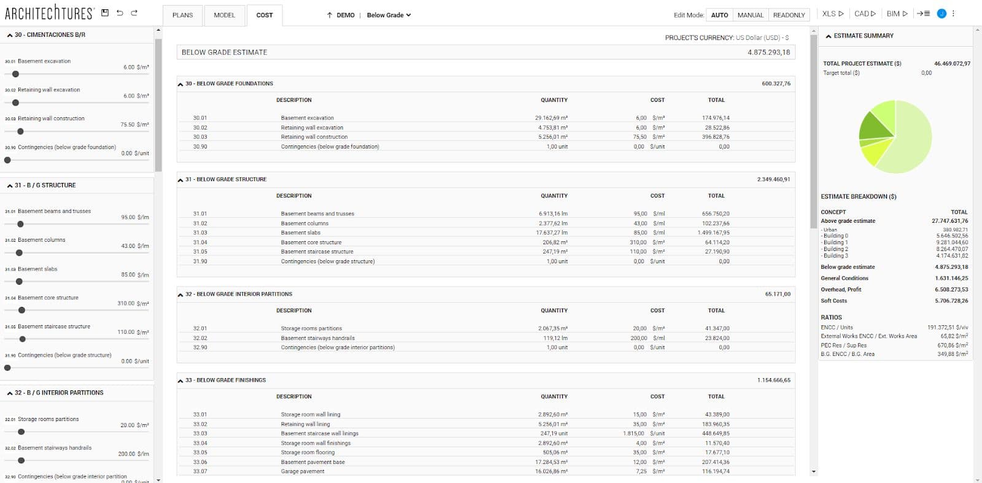Image resolution: width=982 pixels, height=483 pixels.
Task: Click the redo arrow icon
Action: click(x=134, y=13)
